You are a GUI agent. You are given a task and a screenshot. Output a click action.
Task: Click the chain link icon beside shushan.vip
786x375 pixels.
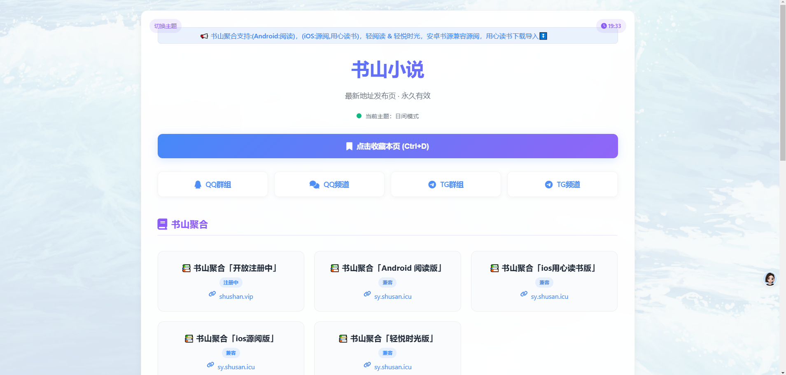(212, 294)
